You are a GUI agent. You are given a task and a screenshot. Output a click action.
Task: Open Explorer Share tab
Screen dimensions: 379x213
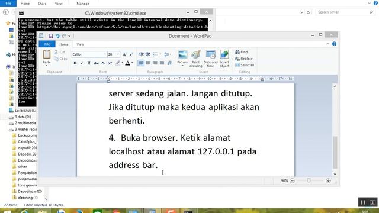[x=42, y=4]
